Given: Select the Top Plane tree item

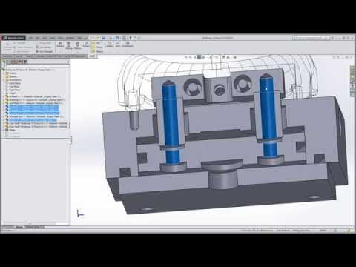Looking at the screenshot, I should point(12,87).
